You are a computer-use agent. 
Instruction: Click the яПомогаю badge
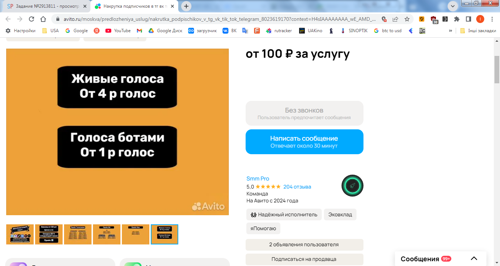[x=263, y=229]
